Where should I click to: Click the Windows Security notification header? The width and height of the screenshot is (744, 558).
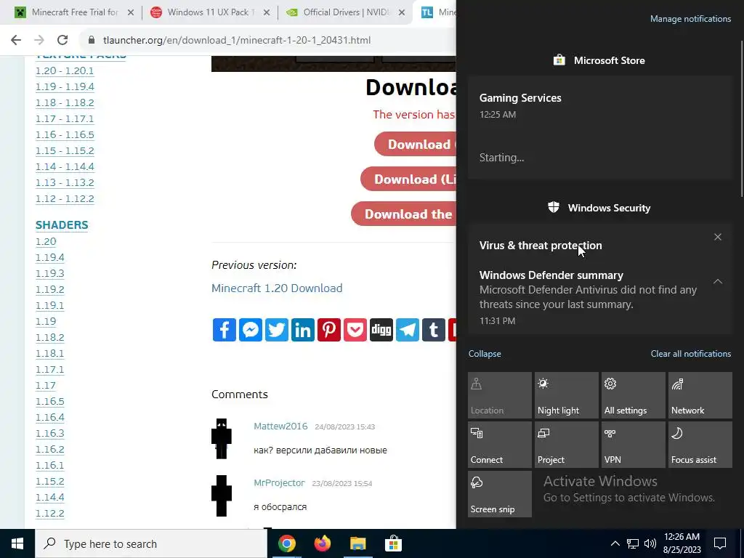(599, 208)
